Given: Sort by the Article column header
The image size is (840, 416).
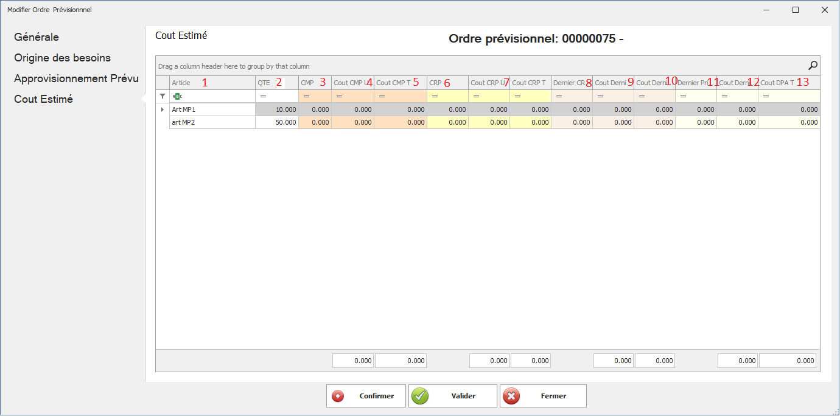Looking at the screenshot, I should [181, 83].
